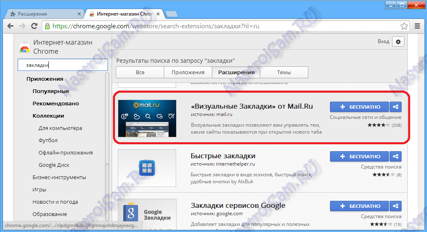Select Для компьютера collection

tap(60, 128)
